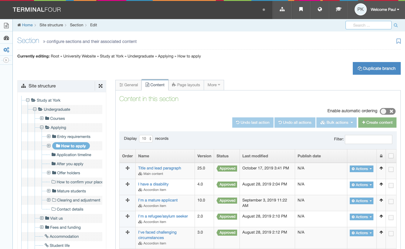Image resolution: width=405 pixels, height=249 pixels.
Task: Open the globe icon in header
Action: tap(320, 9)
